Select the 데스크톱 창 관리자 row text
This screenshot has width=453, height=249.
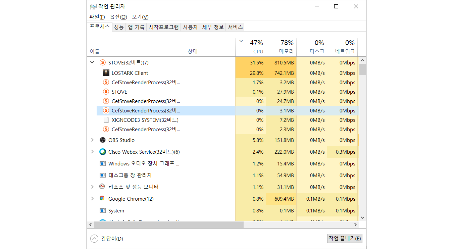pos(130,175)
